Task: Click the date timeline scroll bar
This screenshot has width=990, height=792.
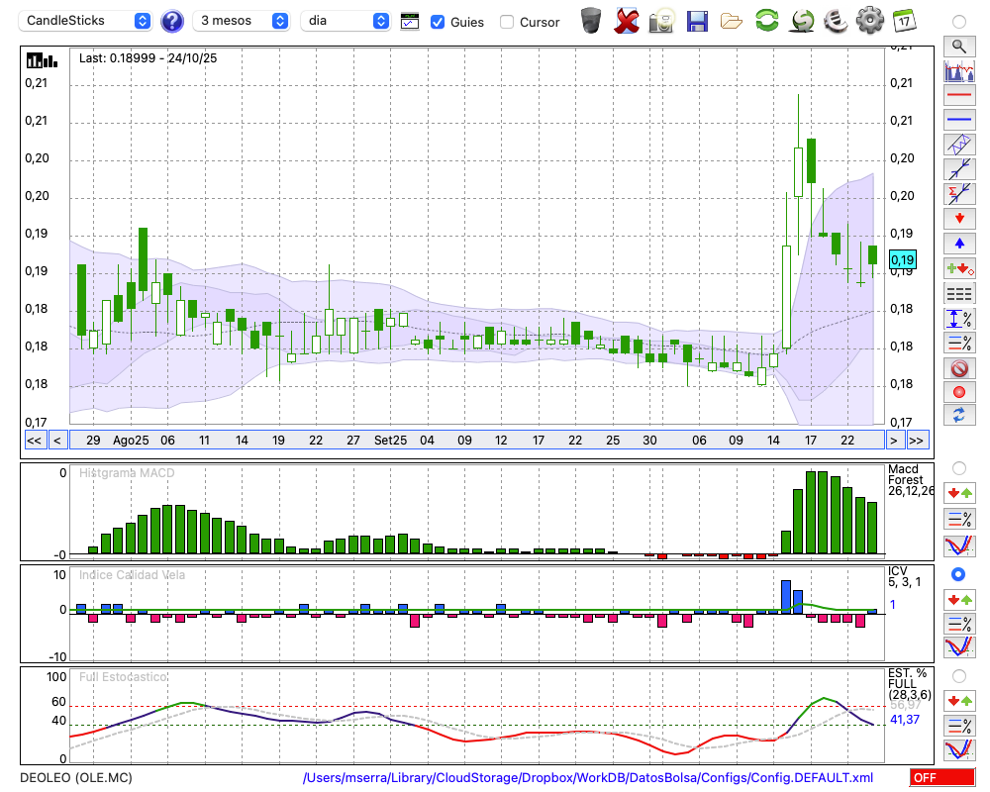Action: click(x=475, y=441)
